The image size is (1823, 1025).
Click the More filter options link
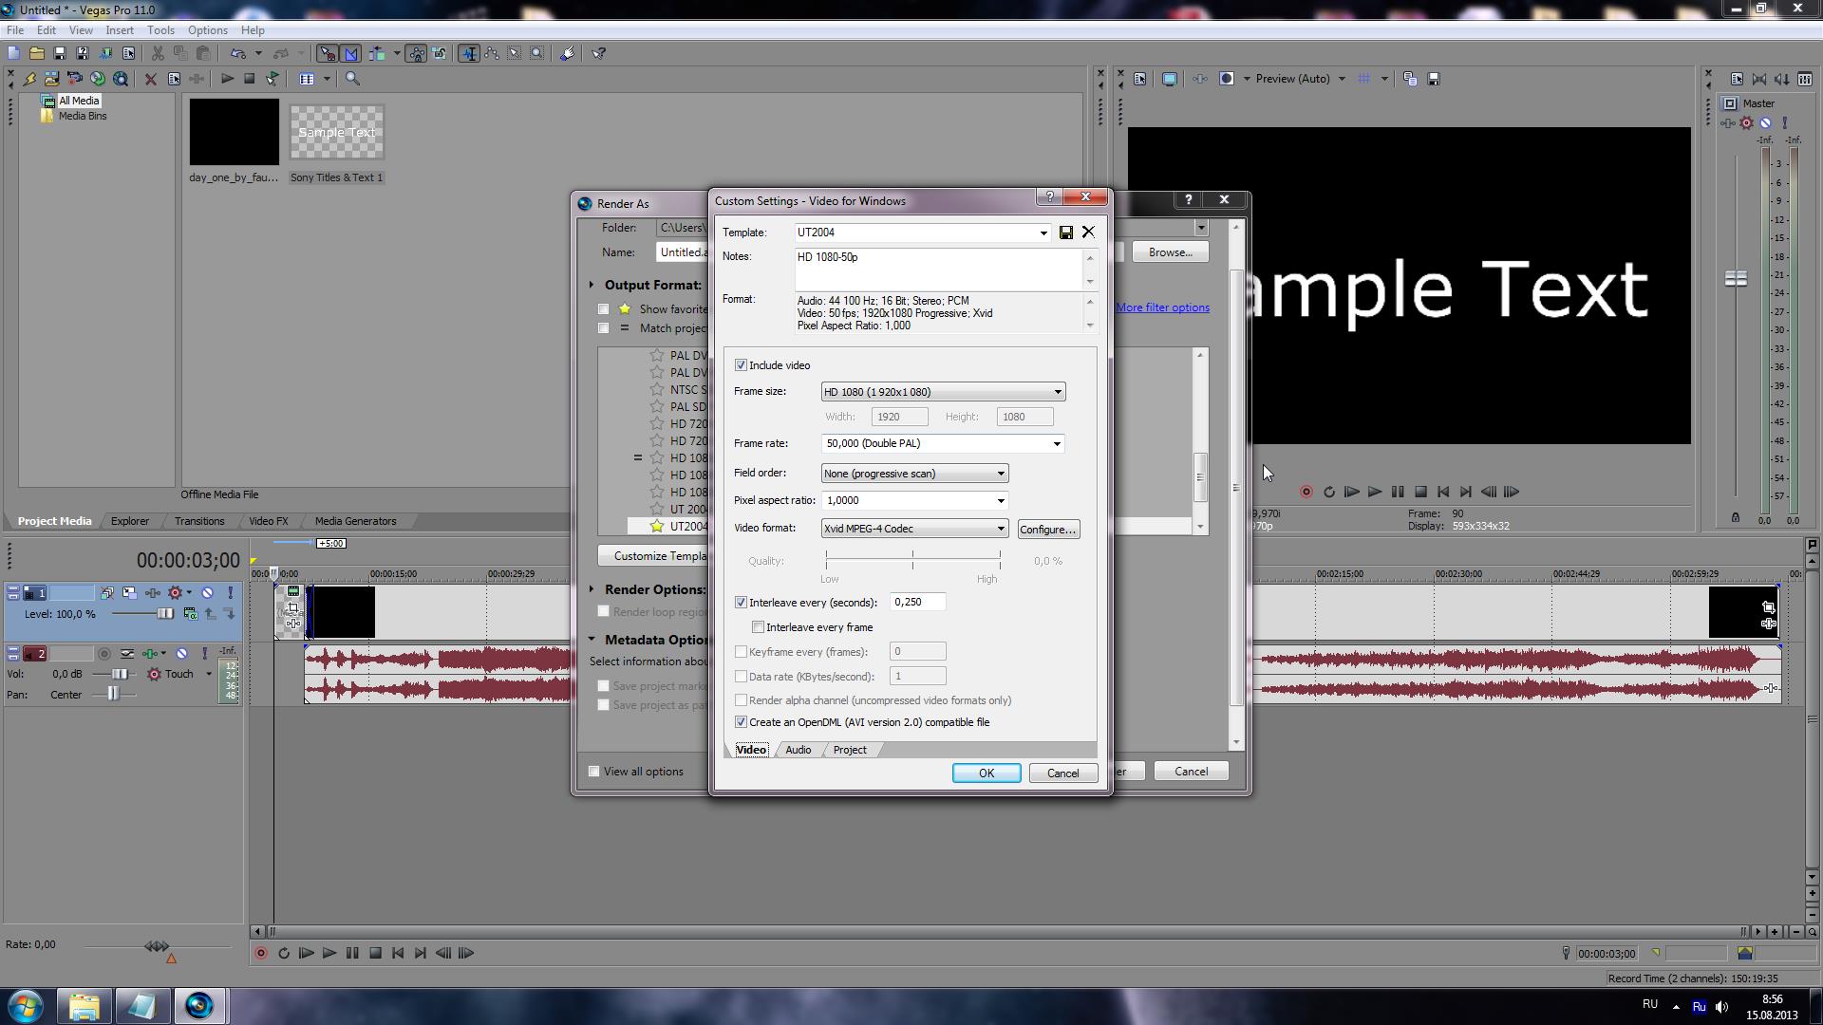pyautogui.click(x=1162, y=307)
